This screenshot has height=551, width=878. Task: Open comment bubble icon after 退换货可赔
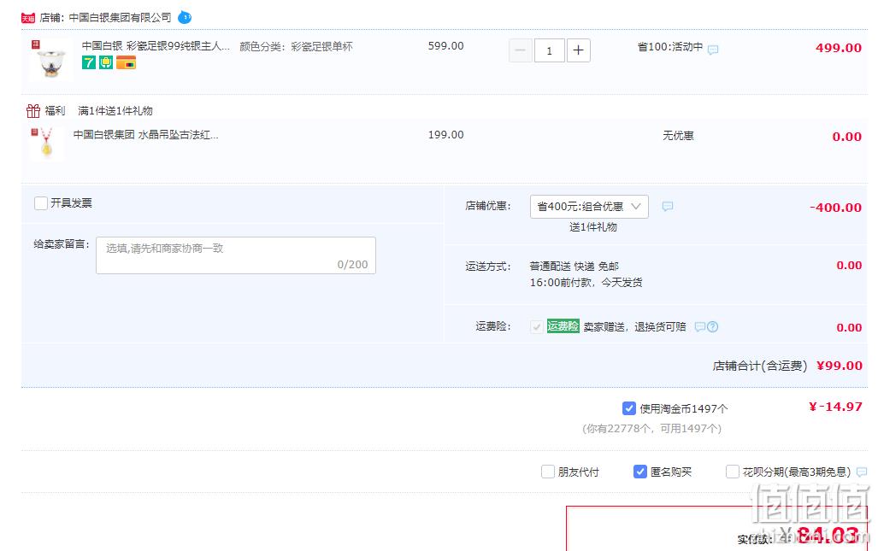[700, 326]
